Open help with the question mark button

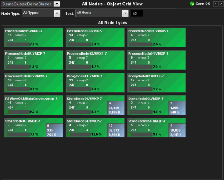point(221,4)
